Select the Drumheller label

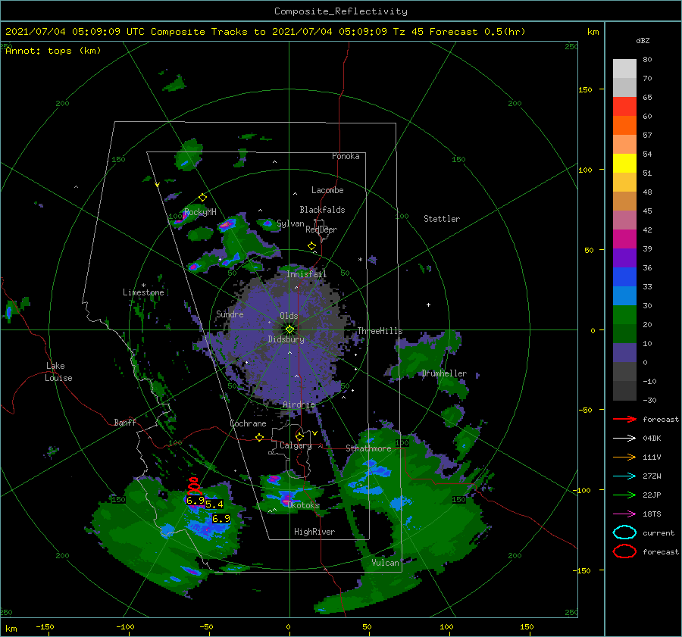point(444,373)
